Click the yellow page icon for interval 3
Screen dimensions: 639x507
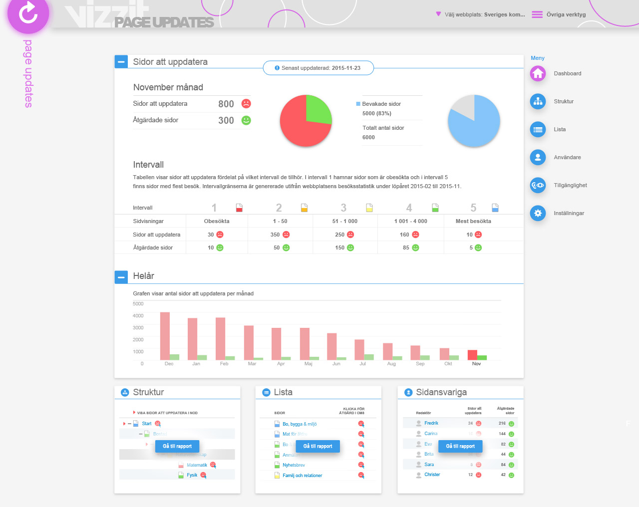point(369,208)
